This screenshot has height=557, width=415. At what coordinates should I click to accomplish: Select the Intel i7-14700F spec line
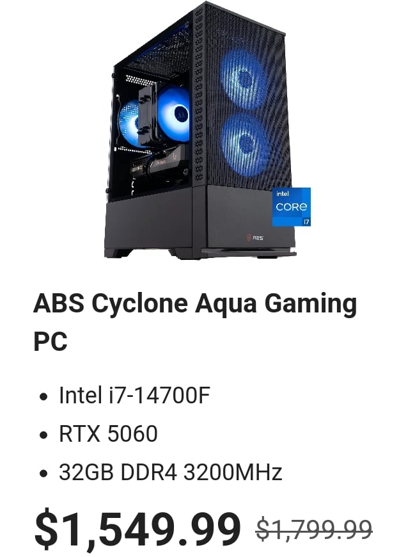point(135,395)
